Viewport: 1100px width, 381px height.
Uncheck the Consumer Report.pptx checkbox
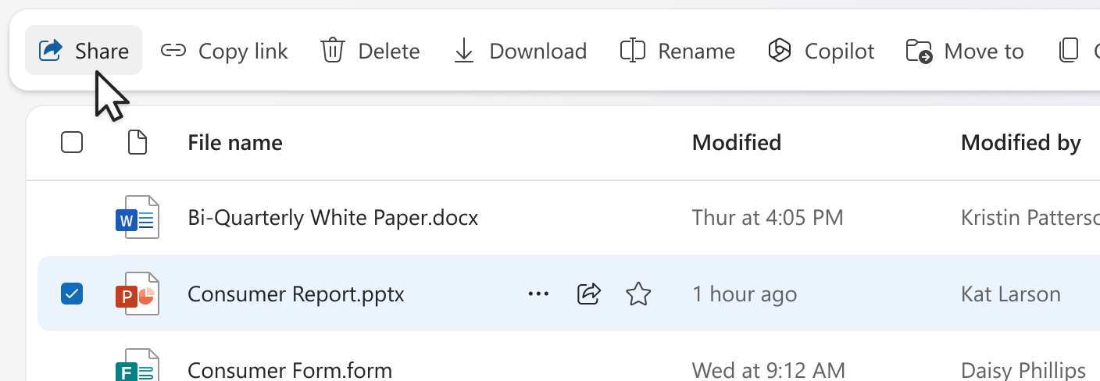[72, 294]
